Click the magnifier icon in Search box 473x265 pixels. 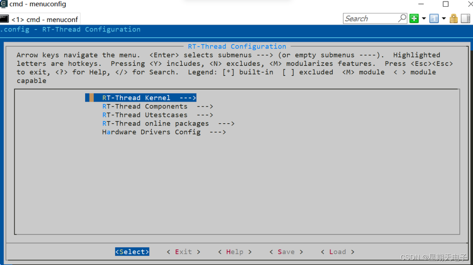402,18
